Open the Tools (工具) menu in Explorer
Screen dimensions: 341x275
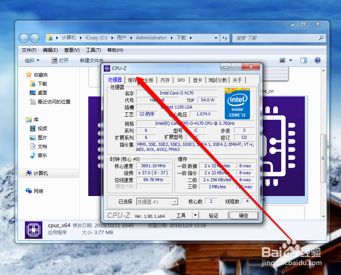pos(93,50)
